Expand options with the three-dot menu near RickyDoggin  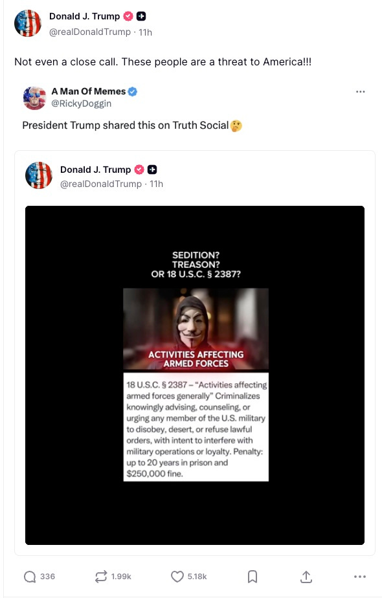click(x=361, y=92)
